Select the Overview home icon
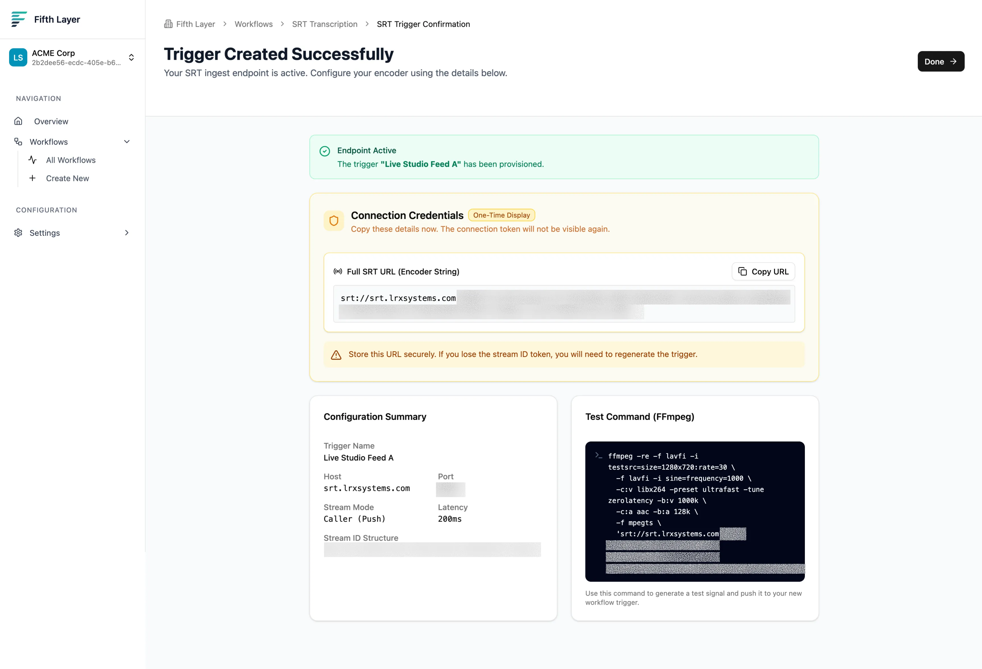This screenshot has height=669, width=982. click(18, 121)
